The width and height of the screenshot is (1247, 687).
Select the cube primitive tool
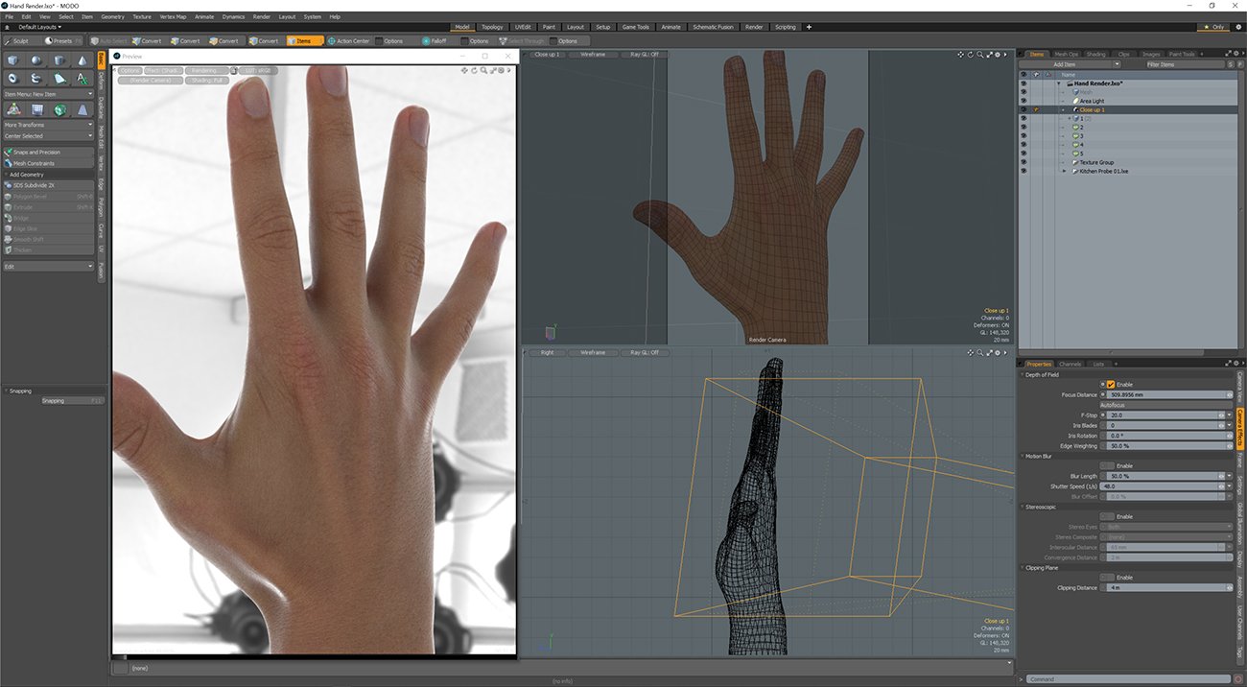click(12, 60)
